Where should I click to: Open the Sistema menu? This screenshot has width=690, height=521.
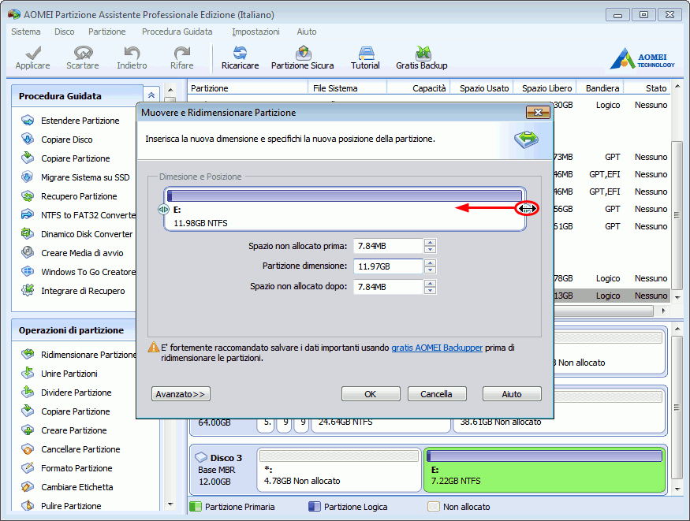tap(25, 32)
